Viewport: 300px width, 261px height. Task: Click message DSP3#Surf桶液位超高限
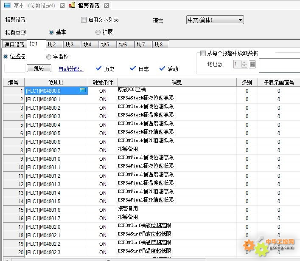144,226
